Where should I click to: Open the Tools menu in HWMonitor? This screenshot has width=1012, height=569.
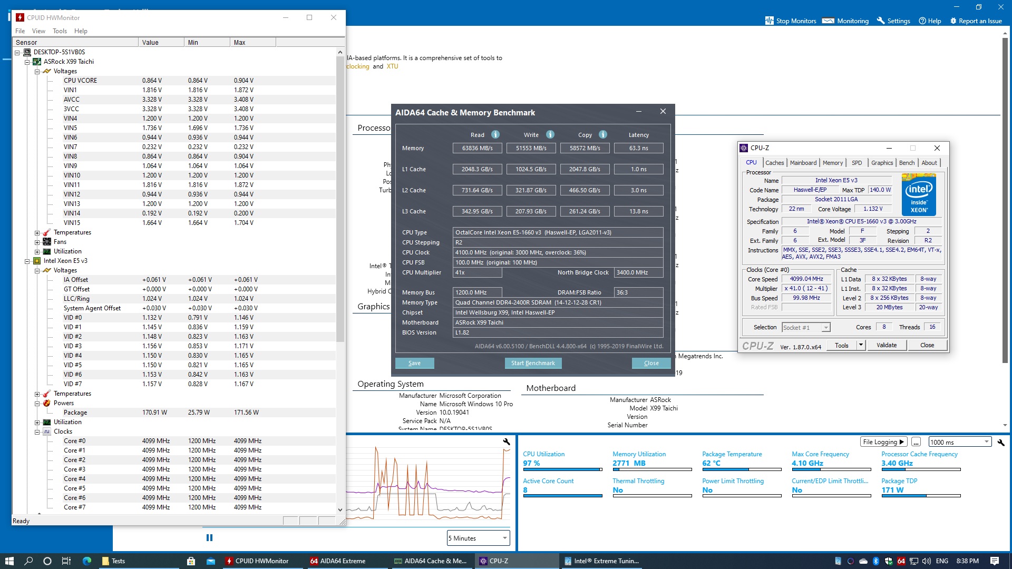60,31
